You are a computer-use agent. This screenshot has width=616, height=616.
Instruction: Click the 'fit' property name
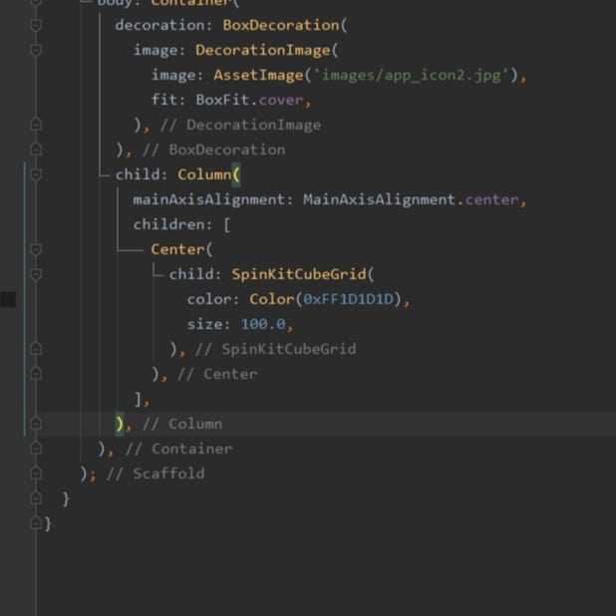[x=164, y=100]
